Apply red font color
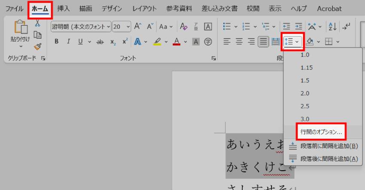Screen dimensions: 365x190 pos(176,42)
